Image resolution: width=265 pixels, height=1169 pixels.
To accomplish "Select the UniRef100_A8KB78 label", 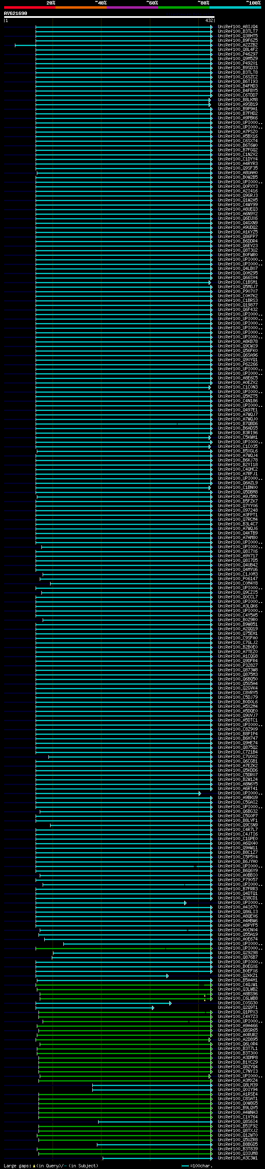I will [238, 341].
